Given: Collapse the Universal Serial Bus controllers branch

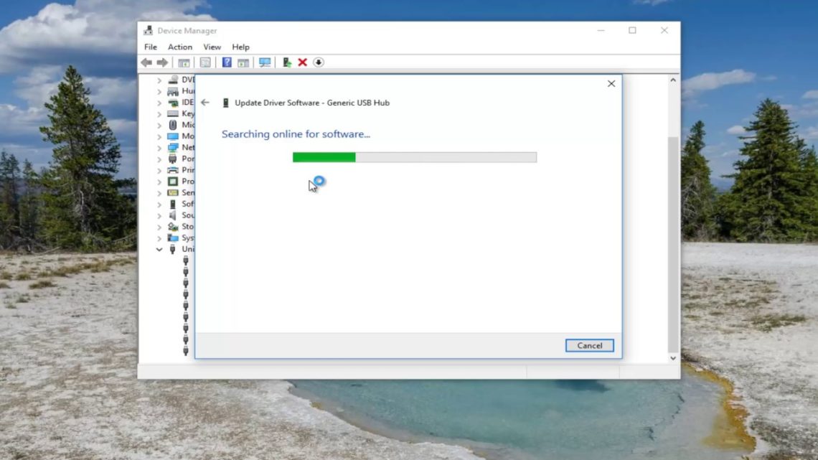Looking at the screenshot, I should pyautogui.click(x=159, y=249).
